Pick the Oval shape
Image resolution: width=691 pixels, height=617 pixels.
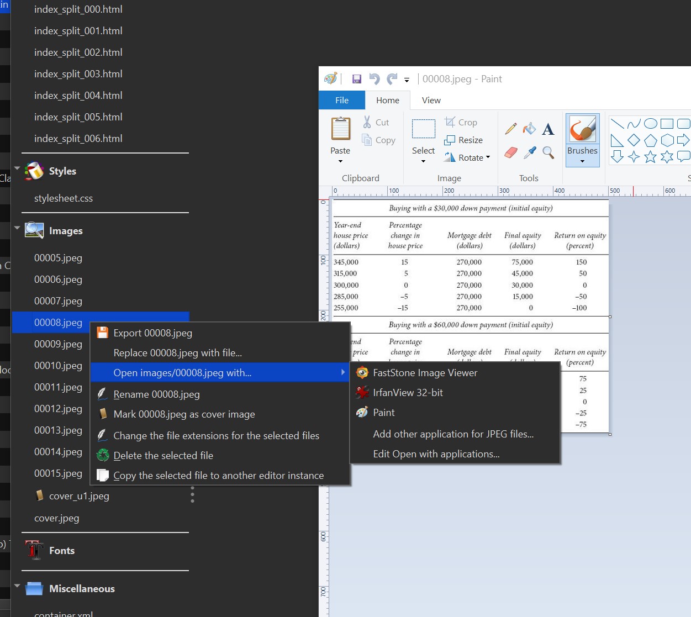651,124
